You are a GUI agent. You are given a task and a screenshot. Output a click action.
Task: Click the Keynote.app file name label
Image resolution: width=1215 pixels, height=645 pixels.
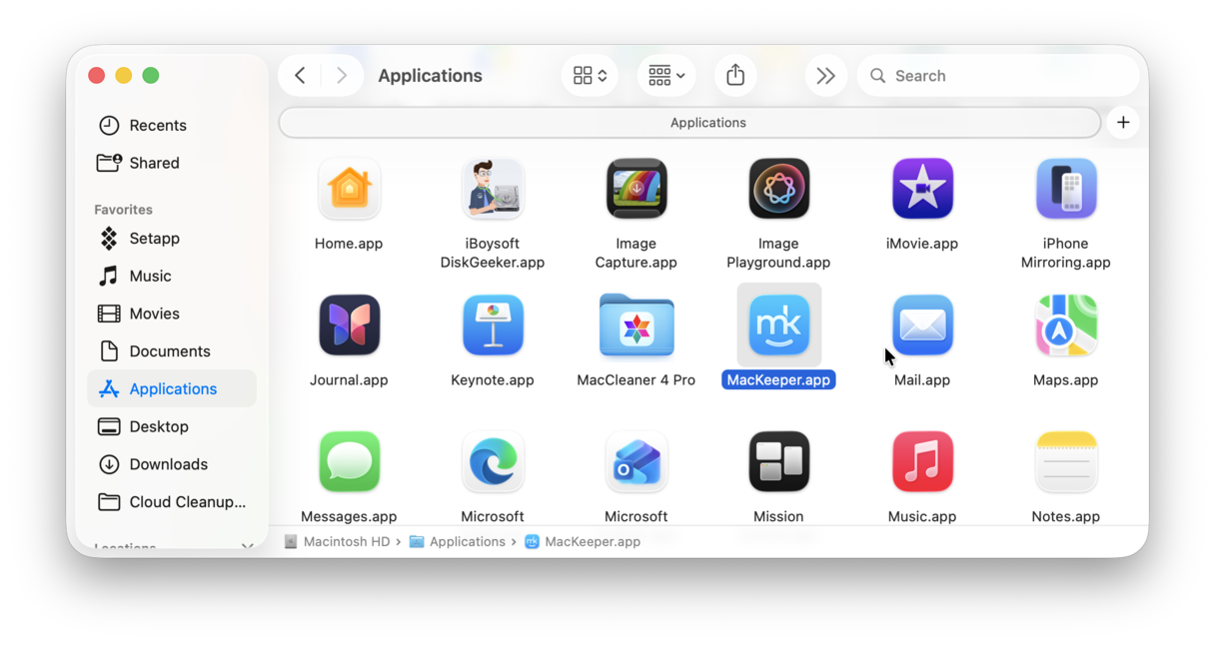[493, 379]
